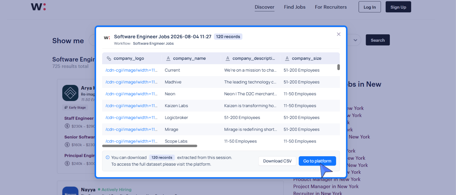Click the 120 records badge in the header
Screen dimensions: 456x195
(228, 37)
